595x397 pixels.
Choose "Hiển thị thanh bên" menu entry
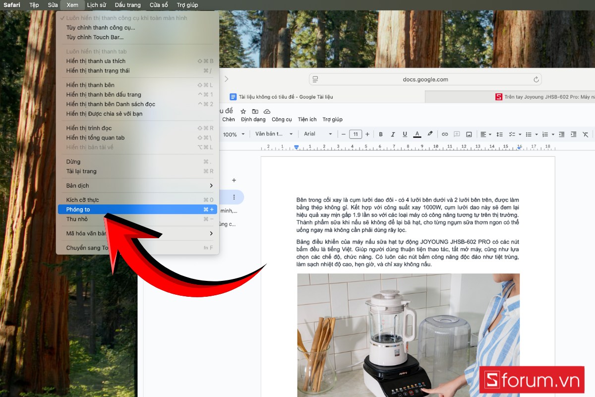(137, 85)
